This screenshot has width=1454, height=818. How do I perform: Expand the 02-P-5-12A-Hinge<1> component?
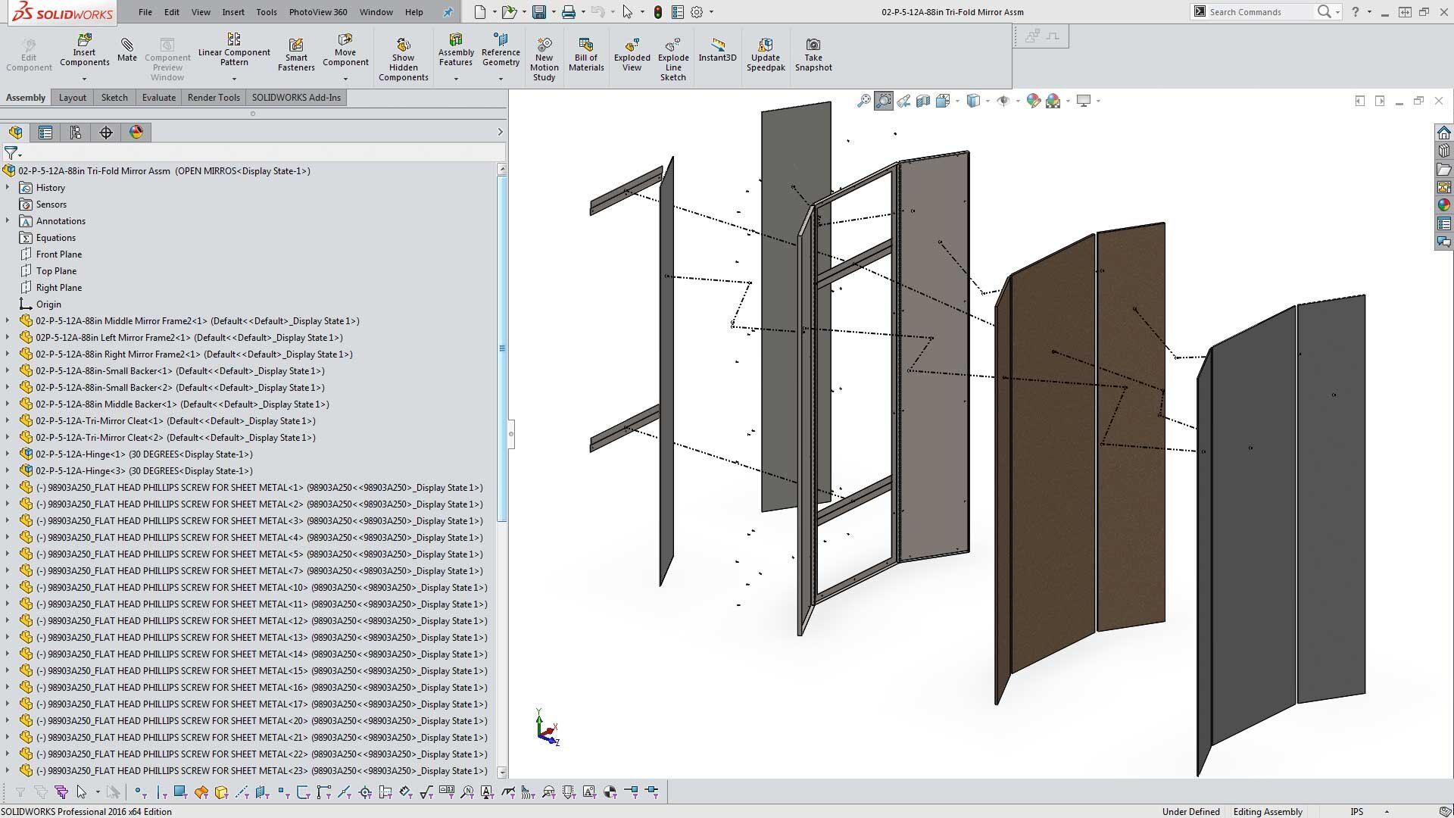pyautogui.click(x=8, y=454)
